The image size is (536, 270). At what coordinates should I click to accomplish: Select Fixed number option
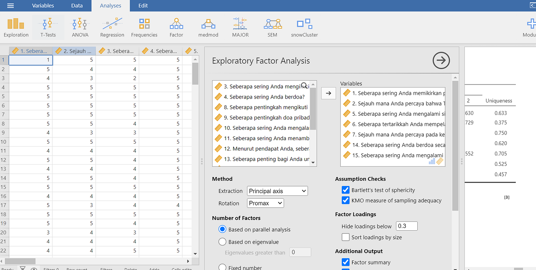click(222, 267)
